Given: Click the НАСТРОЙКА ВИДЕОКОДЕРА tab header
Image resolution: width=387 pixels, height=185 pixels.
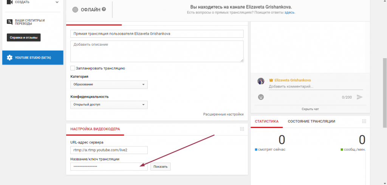Looking at the screenshot, I should pos(95,129).
